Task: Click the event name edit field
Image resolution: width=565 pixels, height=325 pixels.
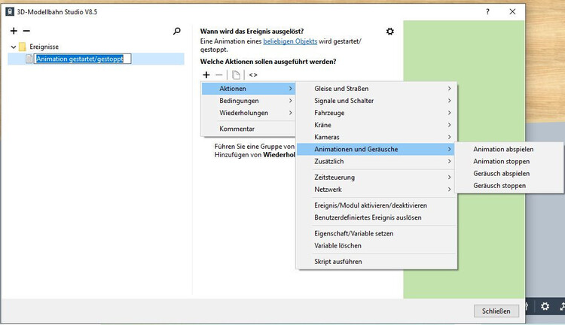Action: 83,59
